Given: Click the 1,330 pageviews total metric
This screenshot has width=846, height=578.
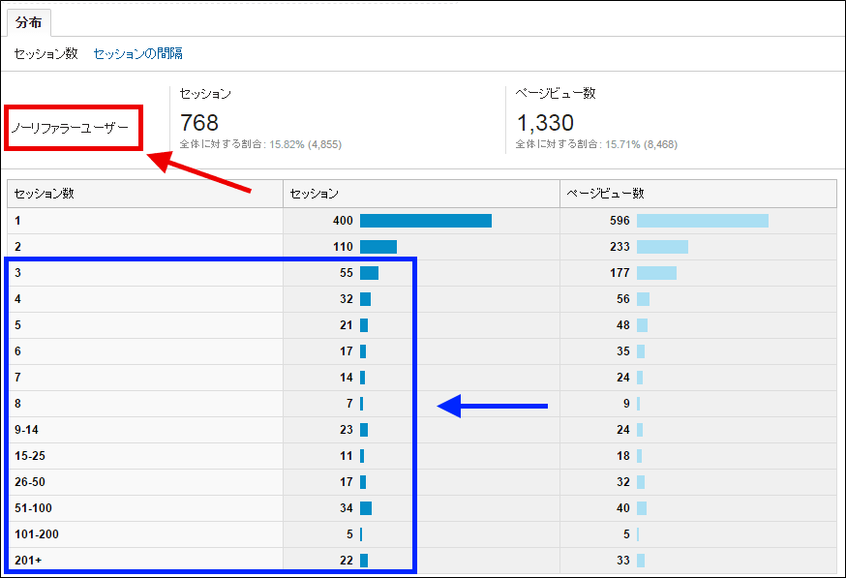Looking at the screenshot, I should [x=545, y=123].
